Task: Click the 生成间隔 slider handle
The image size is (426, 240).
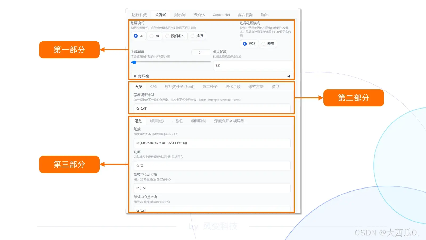Action: tap(134, 62)
